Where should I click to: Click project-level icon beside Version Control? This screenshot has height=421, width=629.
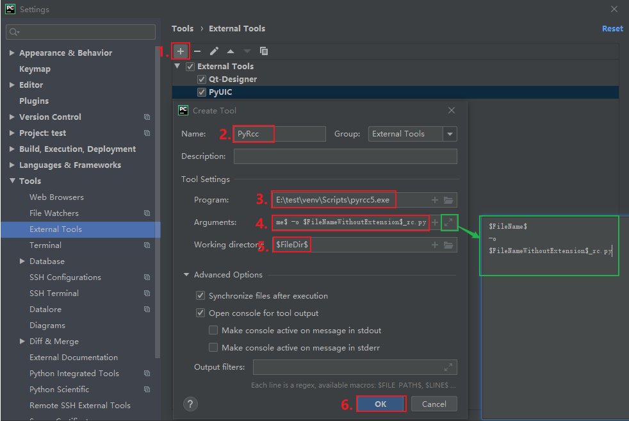point(147,117)
